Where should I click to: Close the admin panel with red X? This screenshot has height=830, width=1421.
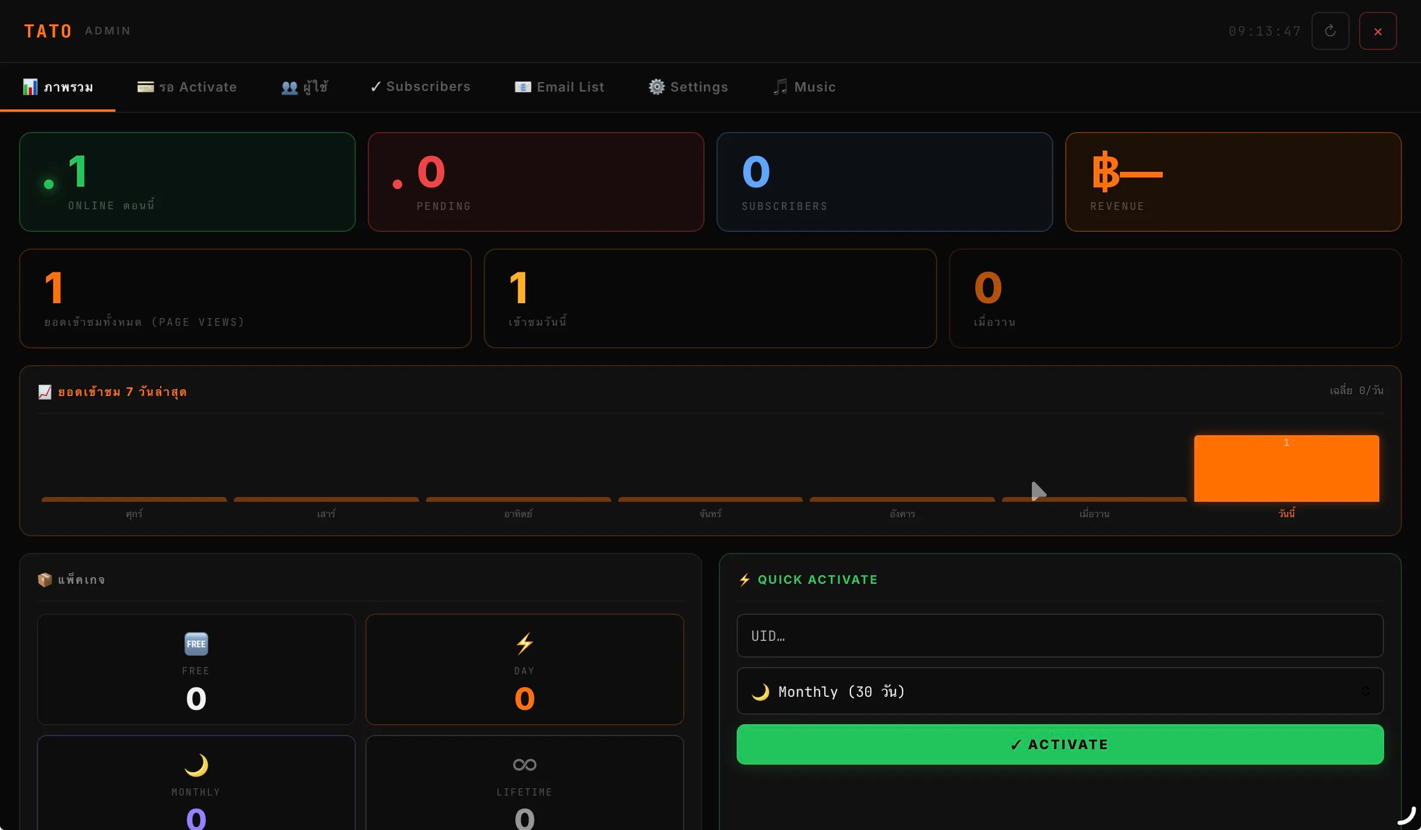(1378, 31)
